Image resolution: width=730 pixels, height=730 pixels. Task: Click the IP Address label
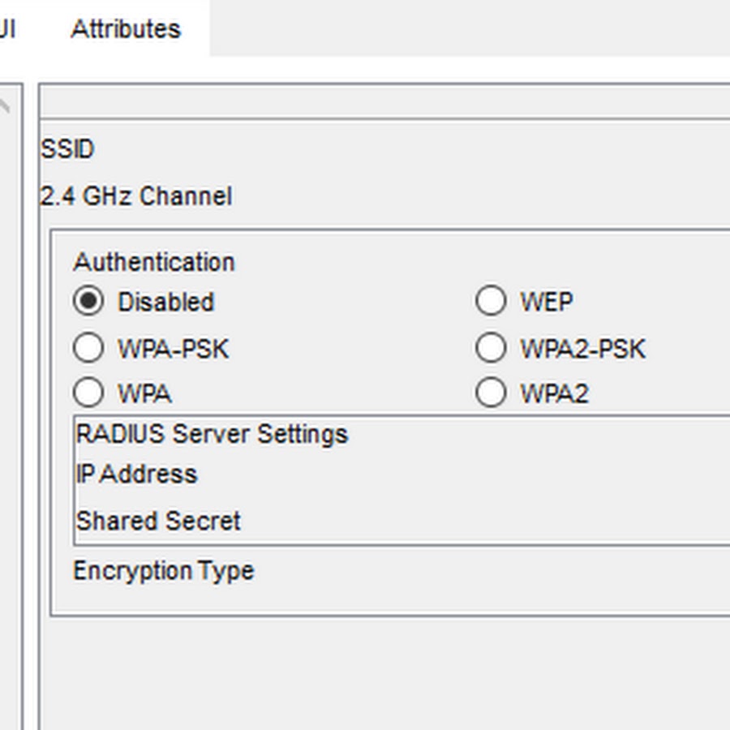136,474
